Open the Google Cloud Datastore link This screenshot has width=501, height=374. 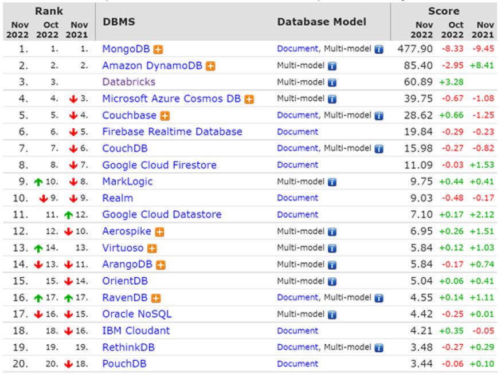click(162, 214)
